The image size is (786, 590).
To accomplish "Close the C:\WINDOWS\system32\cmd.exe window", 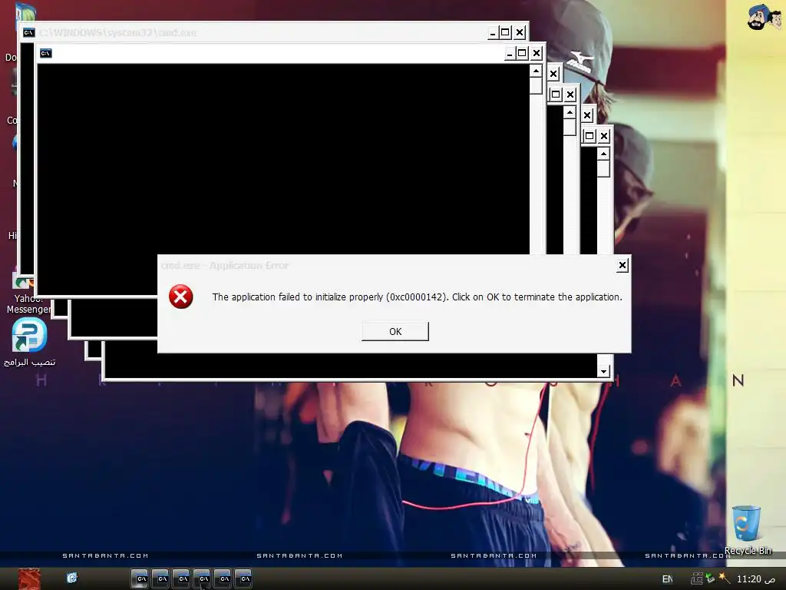I will (520, 32).
